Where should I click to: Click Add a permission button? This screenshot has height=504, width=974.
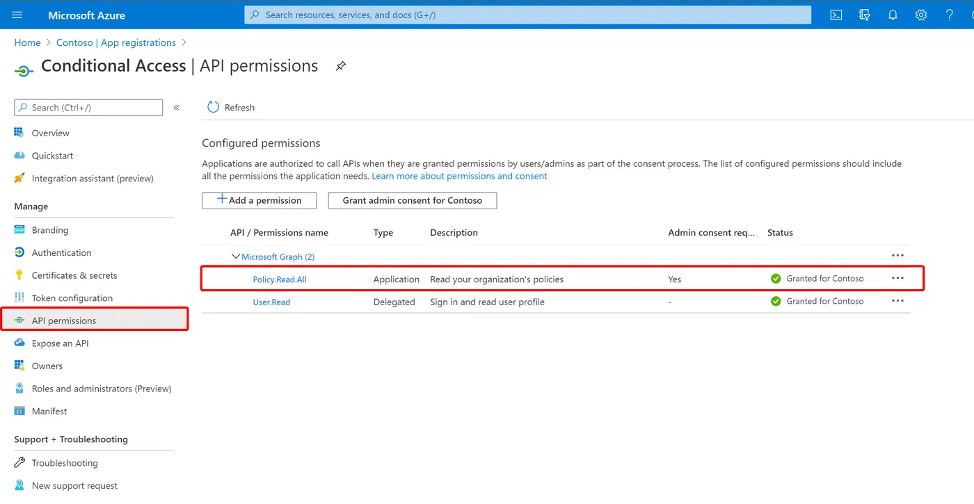click(260, 200)
